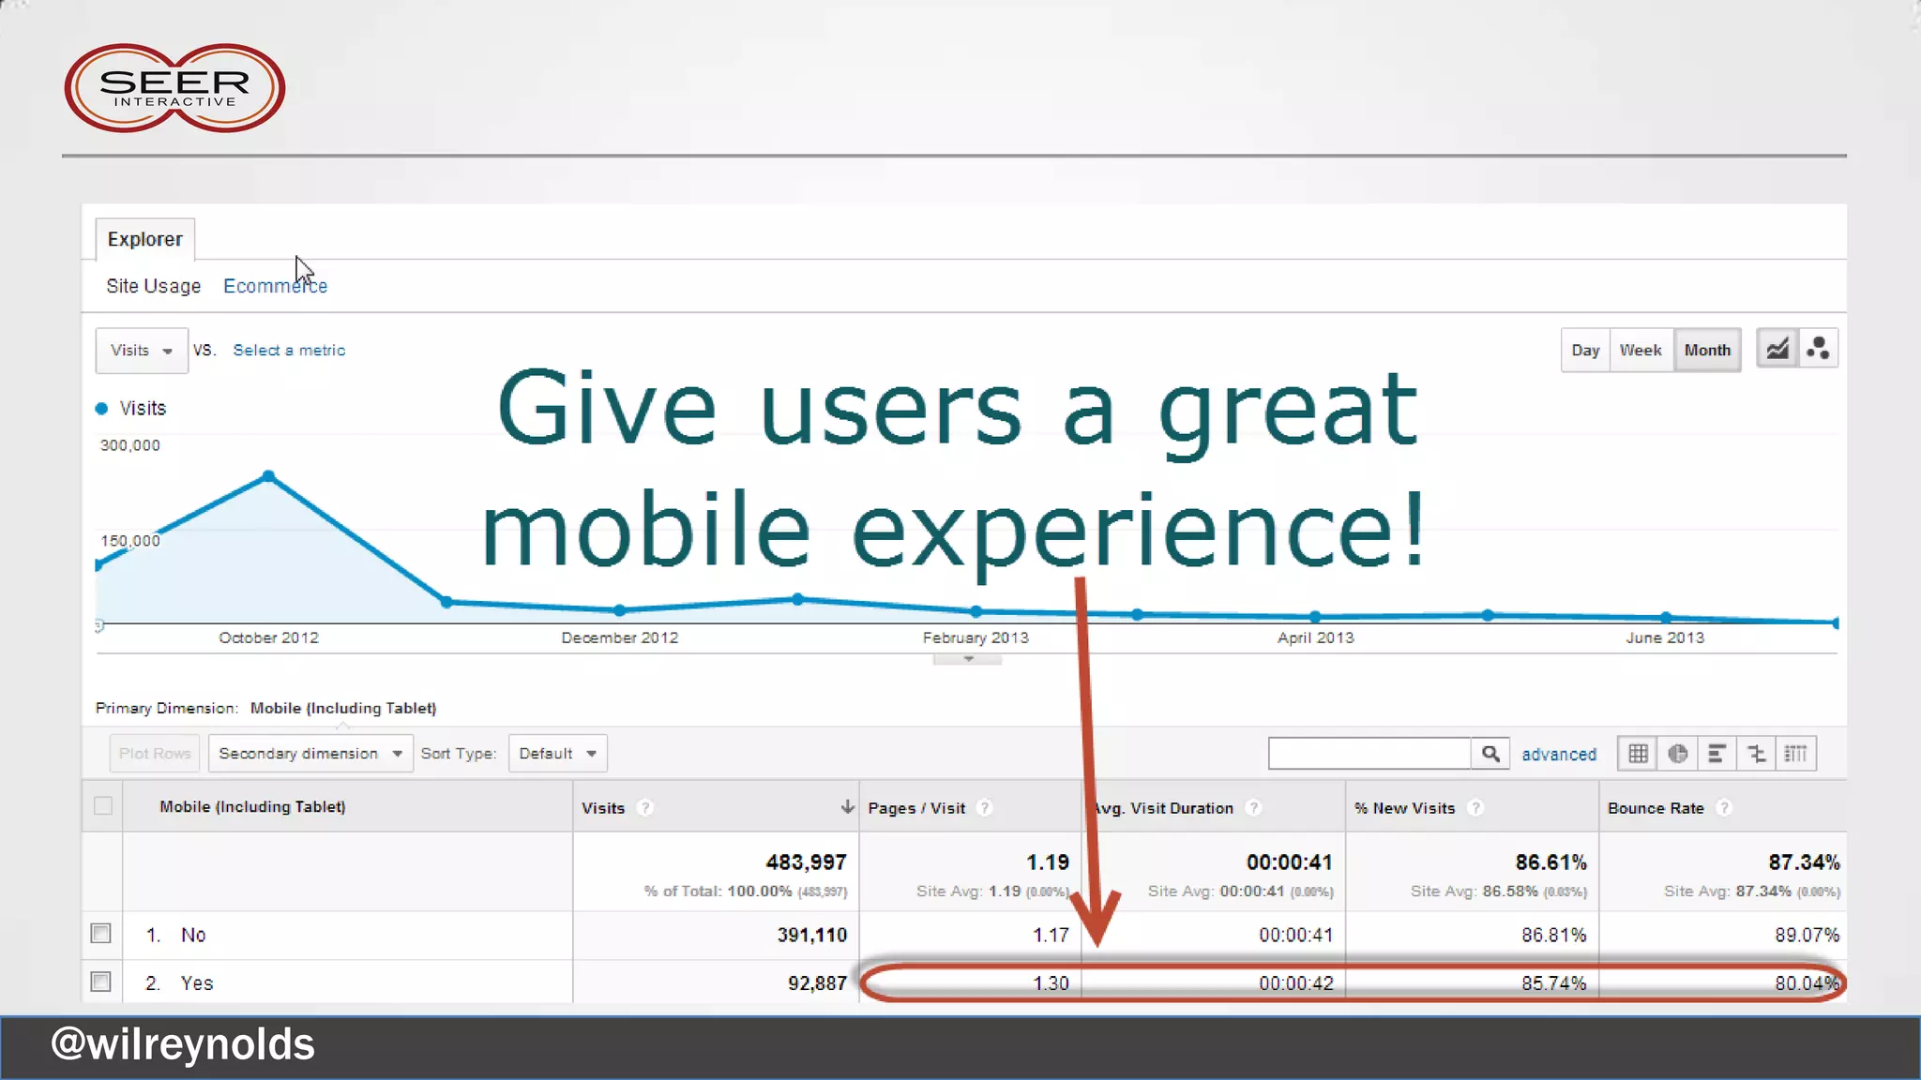Click the advanced filter link
The width and height of the screenshot is (1921, 1080).
click(1558, 755)
